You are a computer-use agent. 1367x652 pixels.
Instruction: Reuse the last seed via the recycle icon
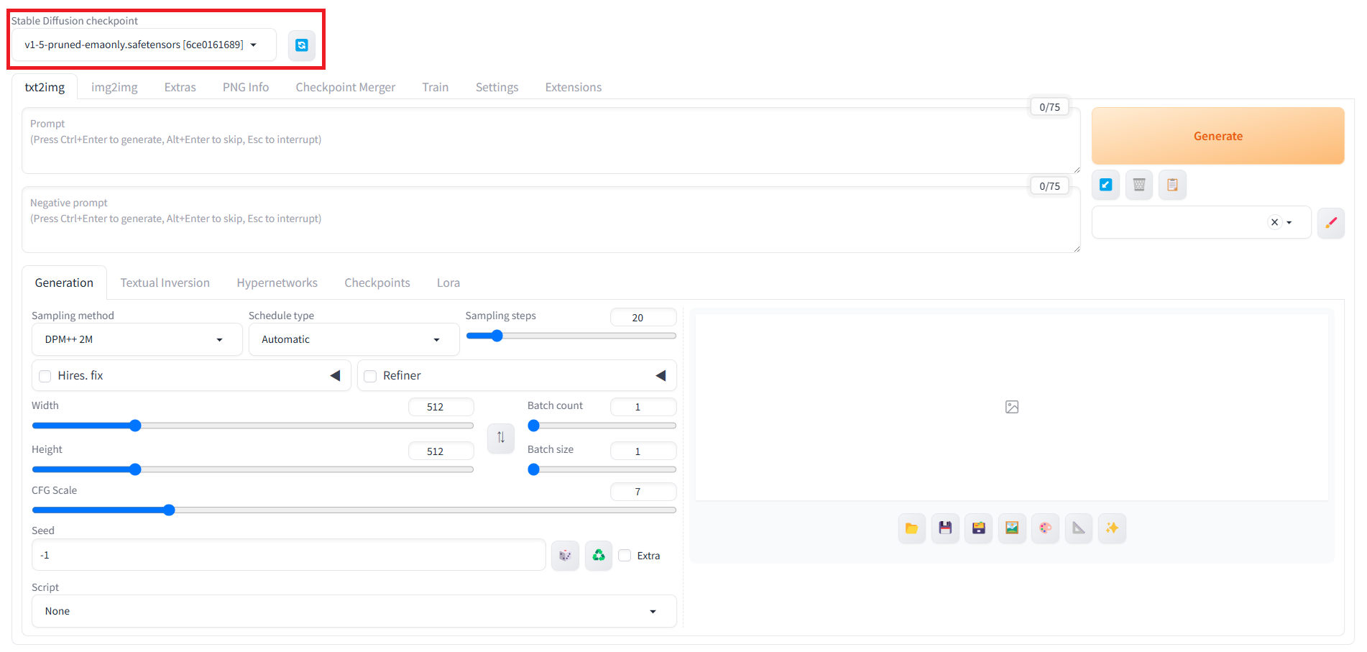(x=599, y=555)
